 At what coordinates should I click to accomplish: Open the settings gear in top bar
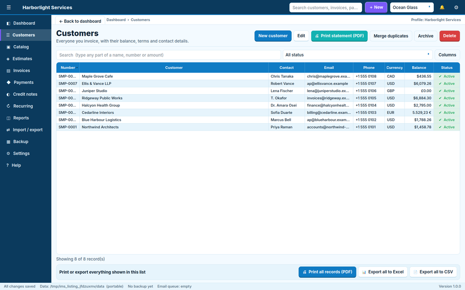pos(456,7)
